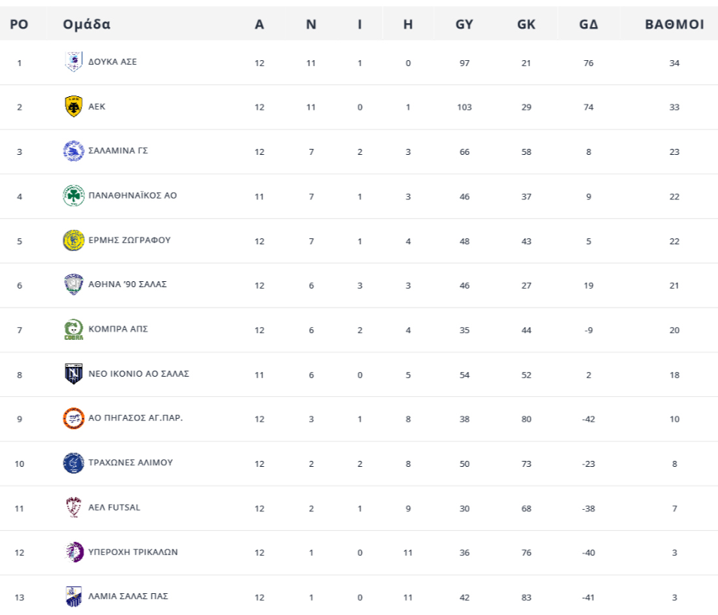Viewport: 718px width, 615px height.
Task: Click the orange ΑΟ ΠΗΓΑΣΟΣ emblem
Action: [74, 419]
